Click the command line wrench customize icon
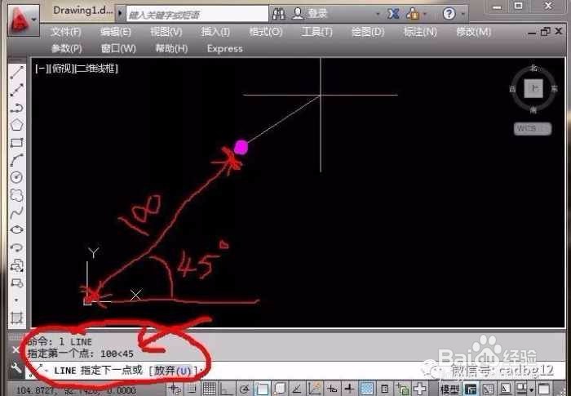Viewport: 571px width, 396px height. 16,368
